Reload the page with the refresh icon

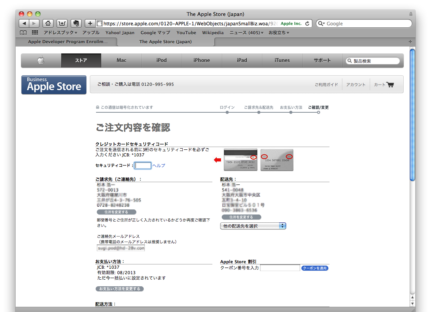click(307, 23)
